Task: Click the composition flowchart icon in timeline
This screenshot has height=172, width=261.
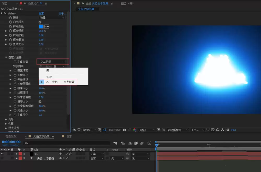Action: (x=115, y=143)
